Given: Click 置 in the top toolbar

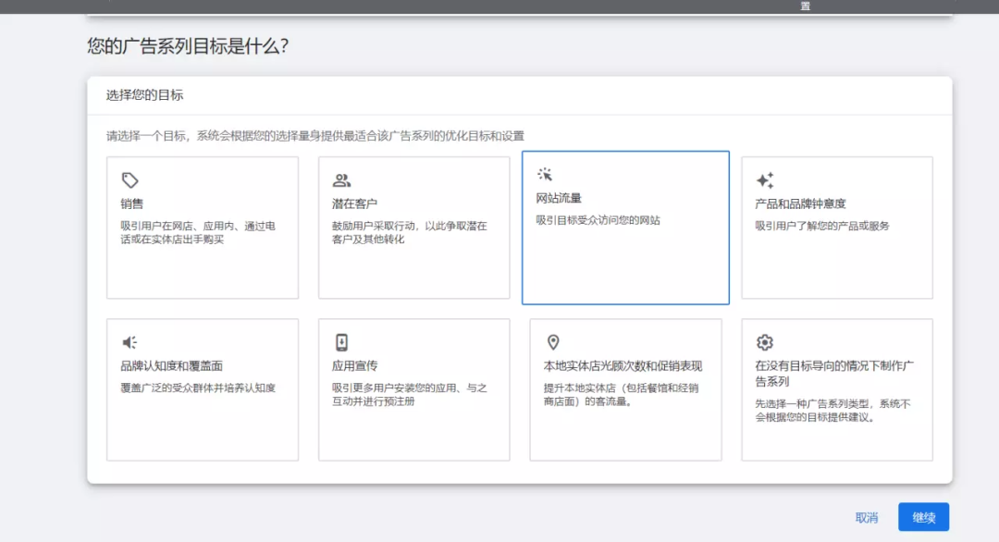Looking at the screenshot, I should click(x=803, y=6).
